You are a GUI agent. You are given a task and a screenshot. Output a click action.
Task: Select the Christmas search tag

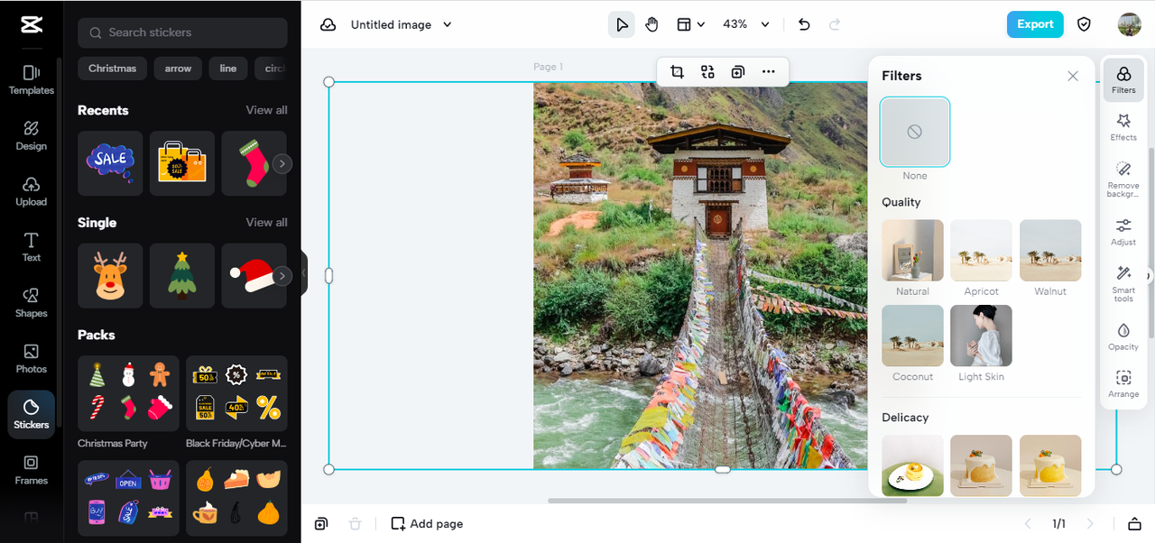(112, 69)
